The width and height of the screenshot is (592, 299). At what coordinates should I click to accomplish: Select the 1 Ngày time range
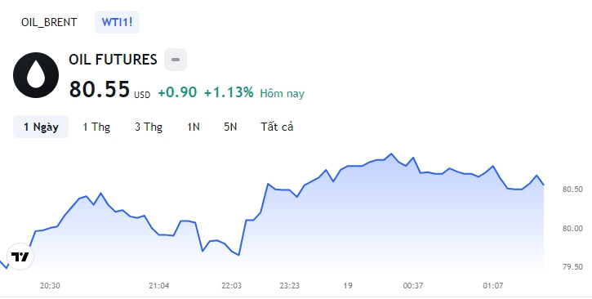41,127
